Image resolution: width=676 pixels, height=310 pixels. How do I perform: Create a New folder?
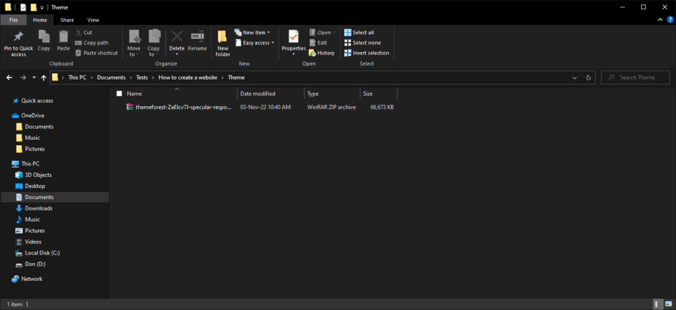223,44
